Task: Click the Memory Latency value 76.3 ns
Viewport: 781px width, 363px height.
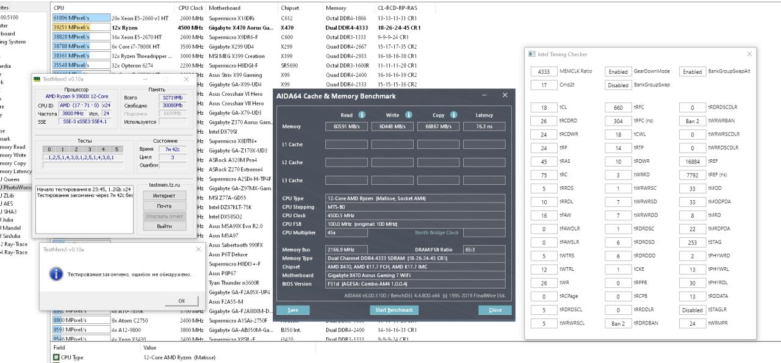Action: coord(484,126)
